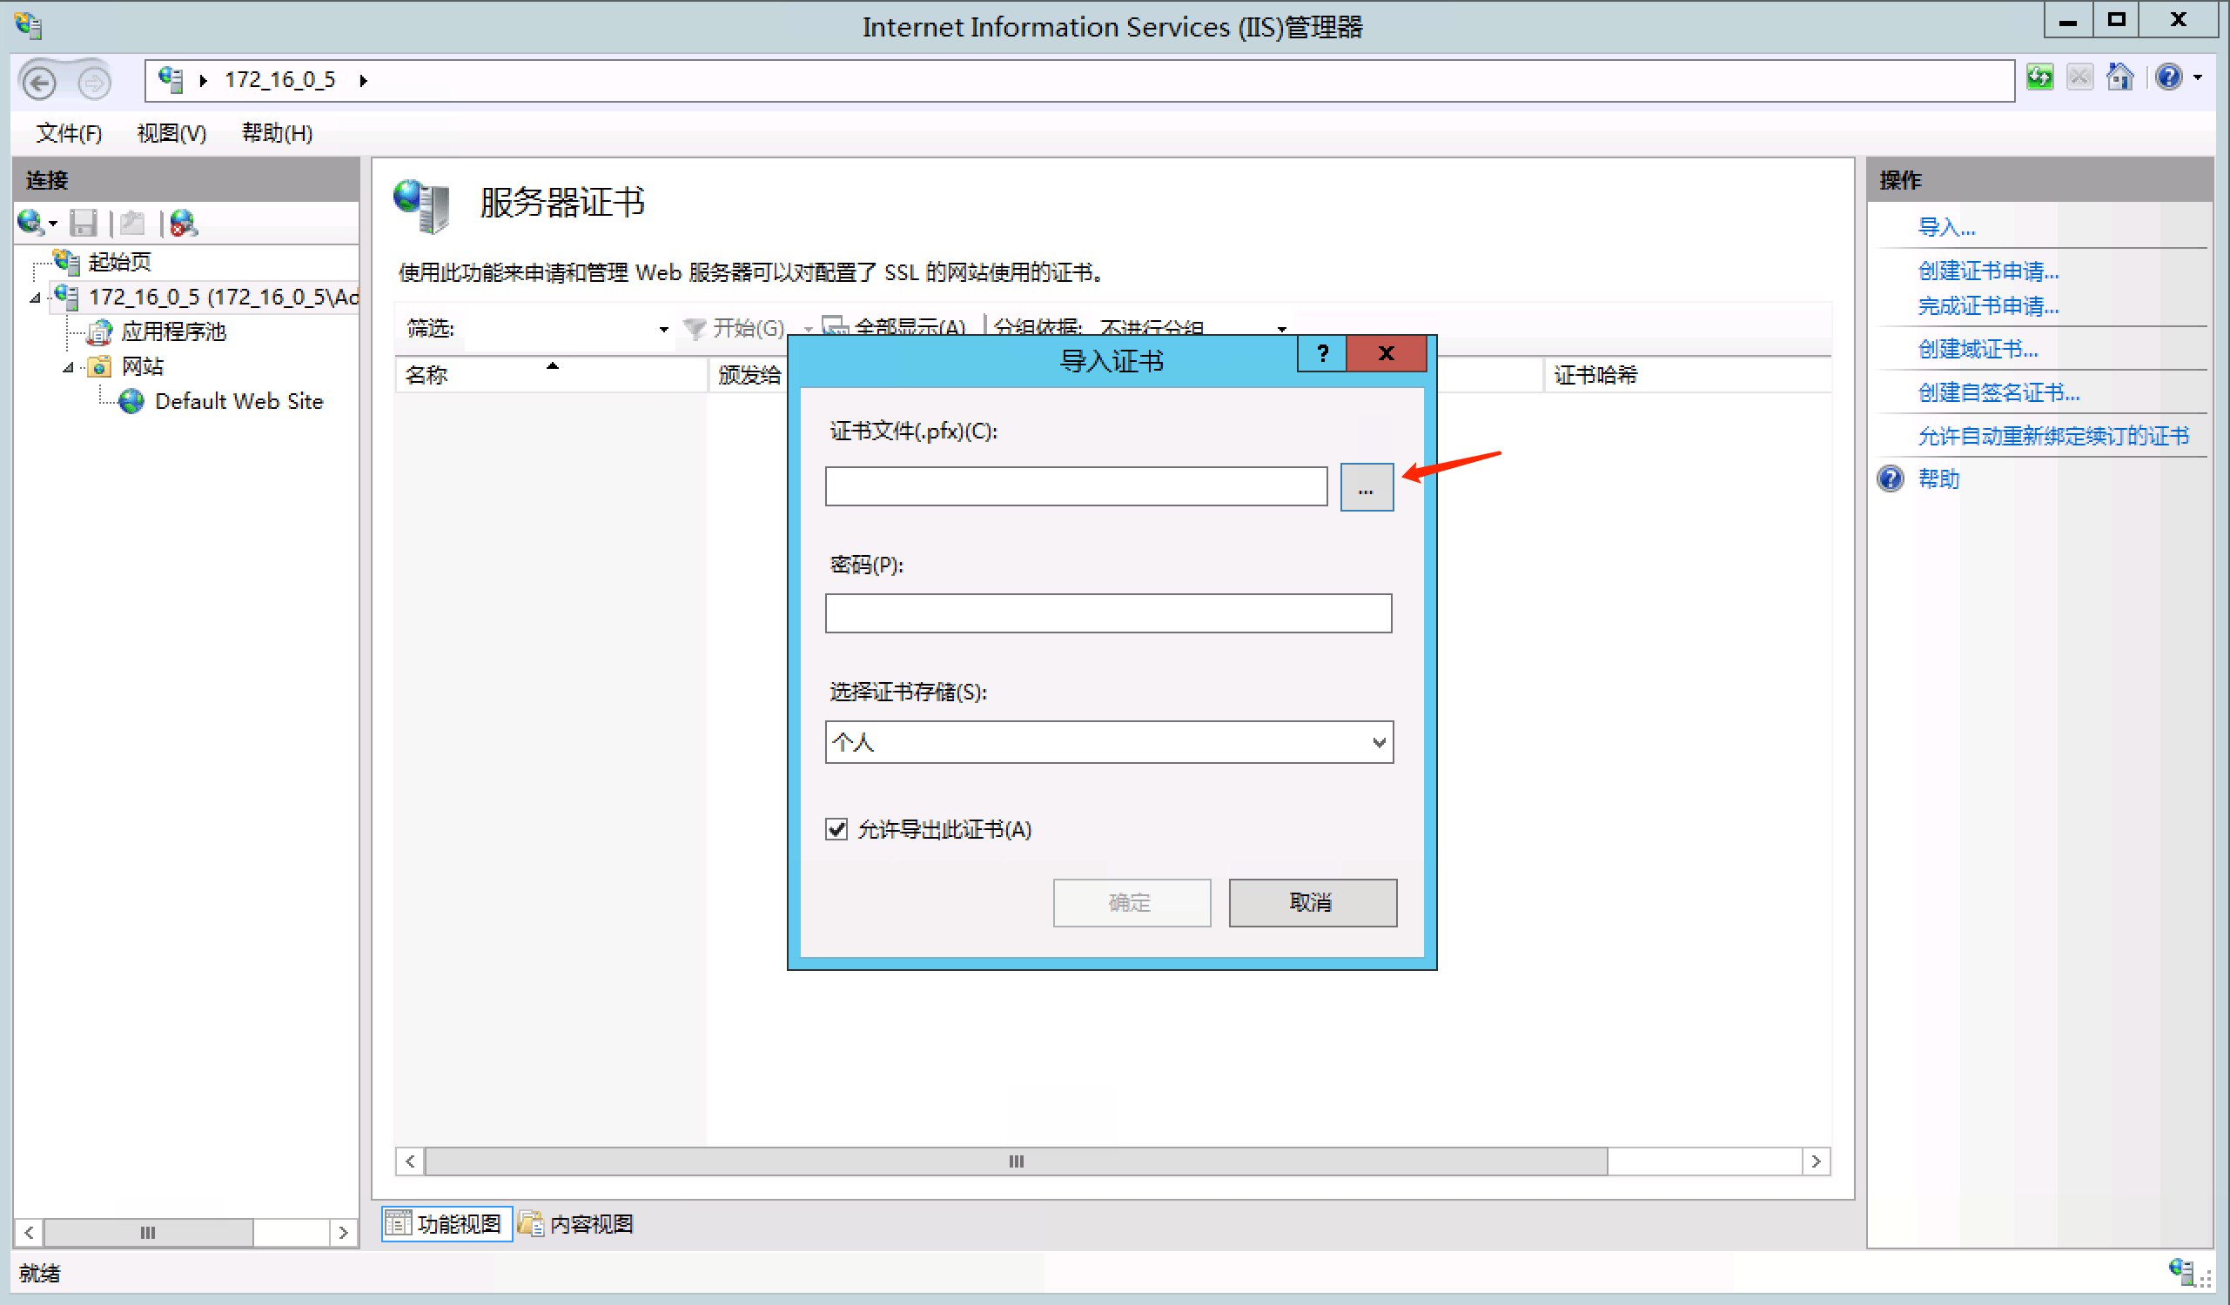Click the password input field
The width and height of the screenshot is (2230, 1305).
point(1107,613)
